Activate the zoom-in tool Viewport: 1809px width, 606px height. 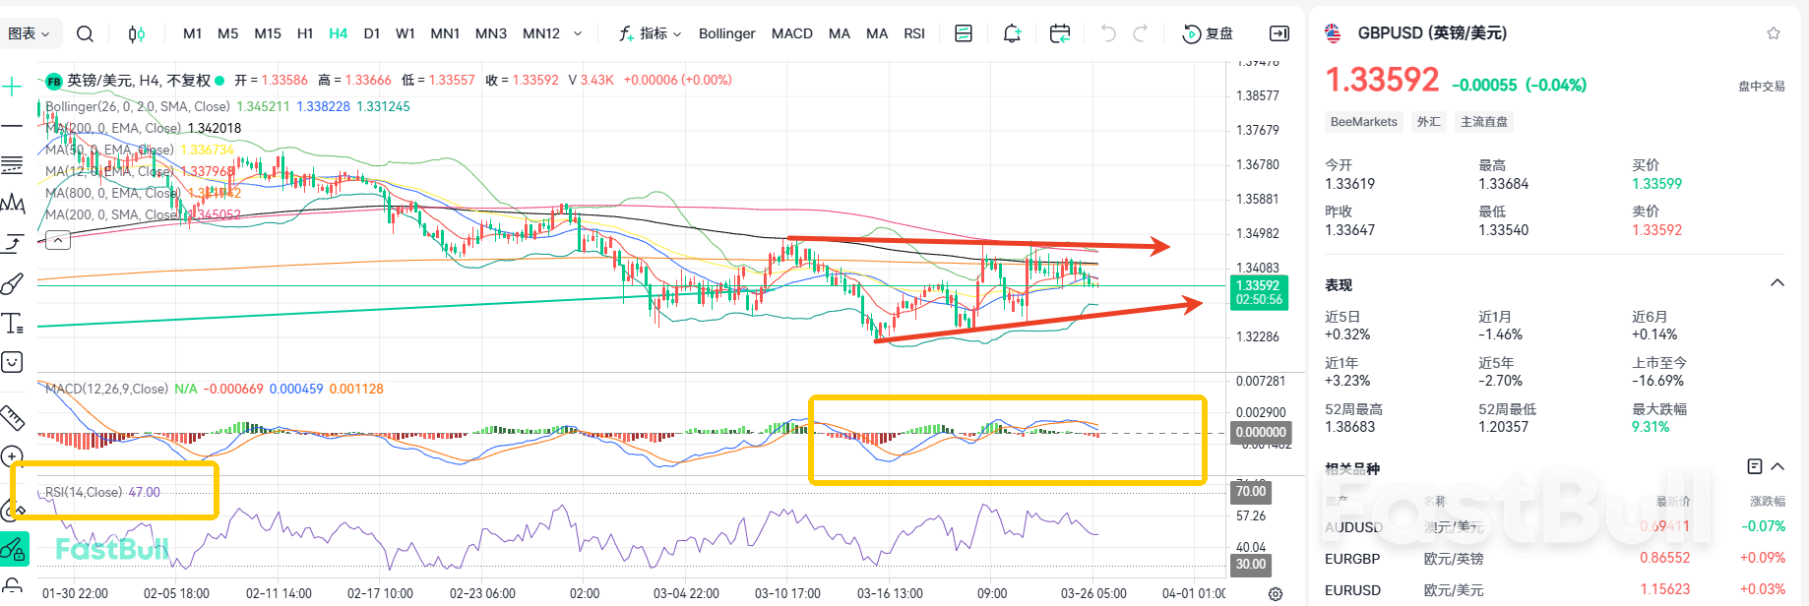tap(12, 456)
